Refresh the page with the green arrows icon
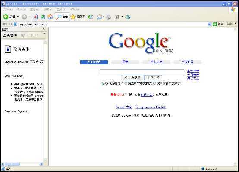The width and height of the screenshot is (239, 172). click(x=43, y=17)
